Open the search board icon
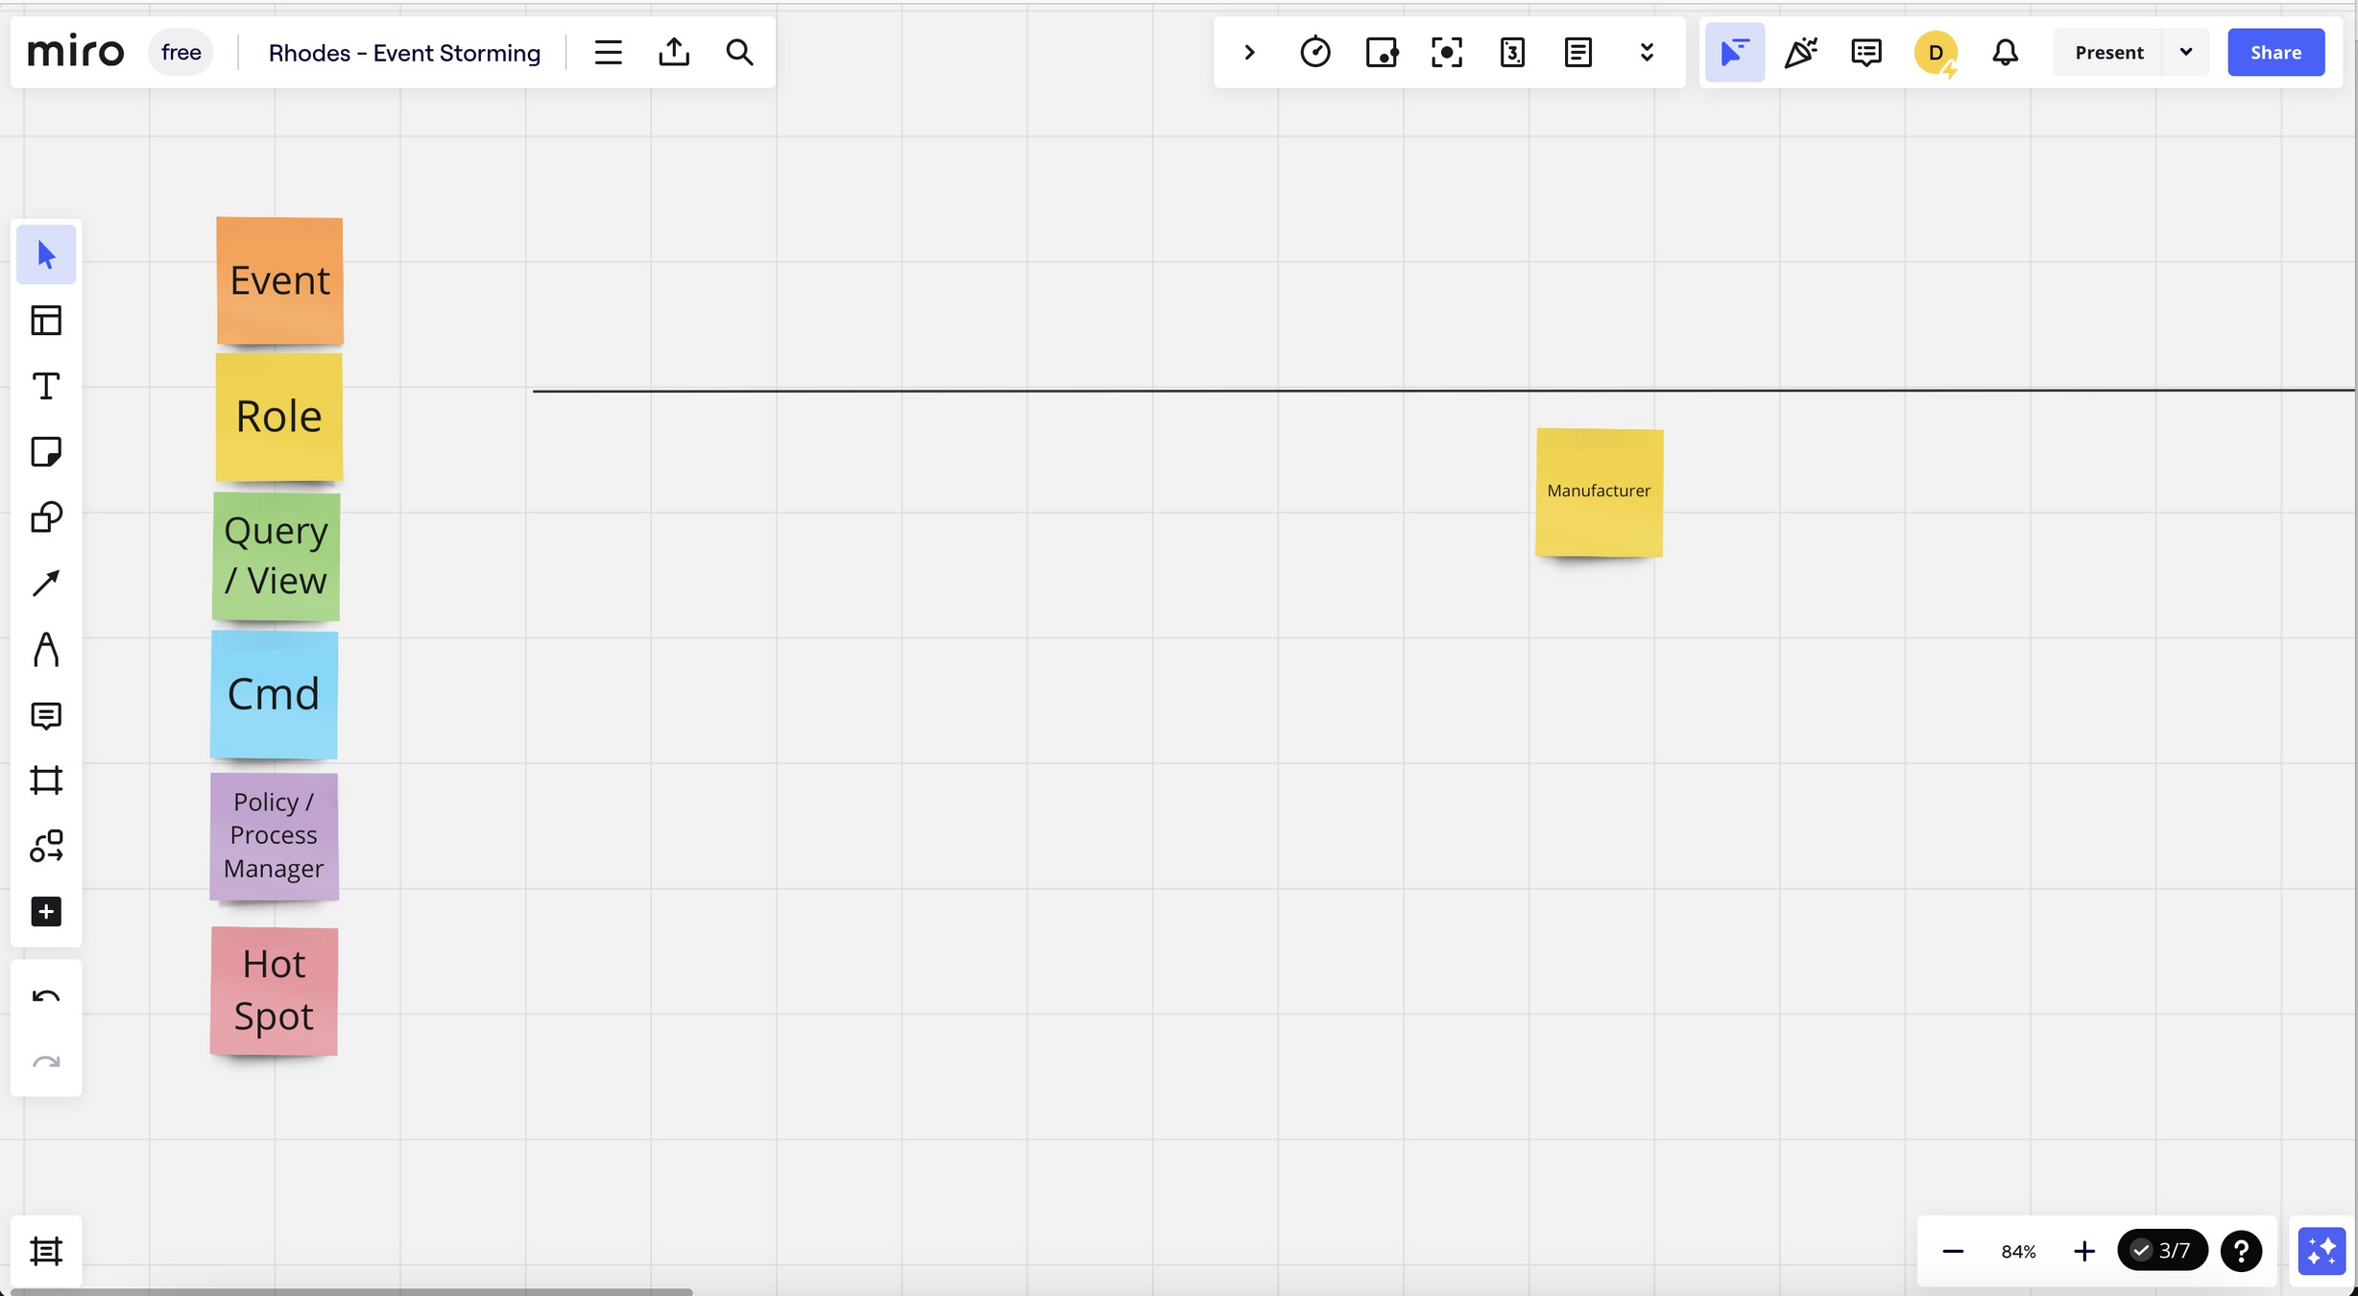 tap(739, 53)
